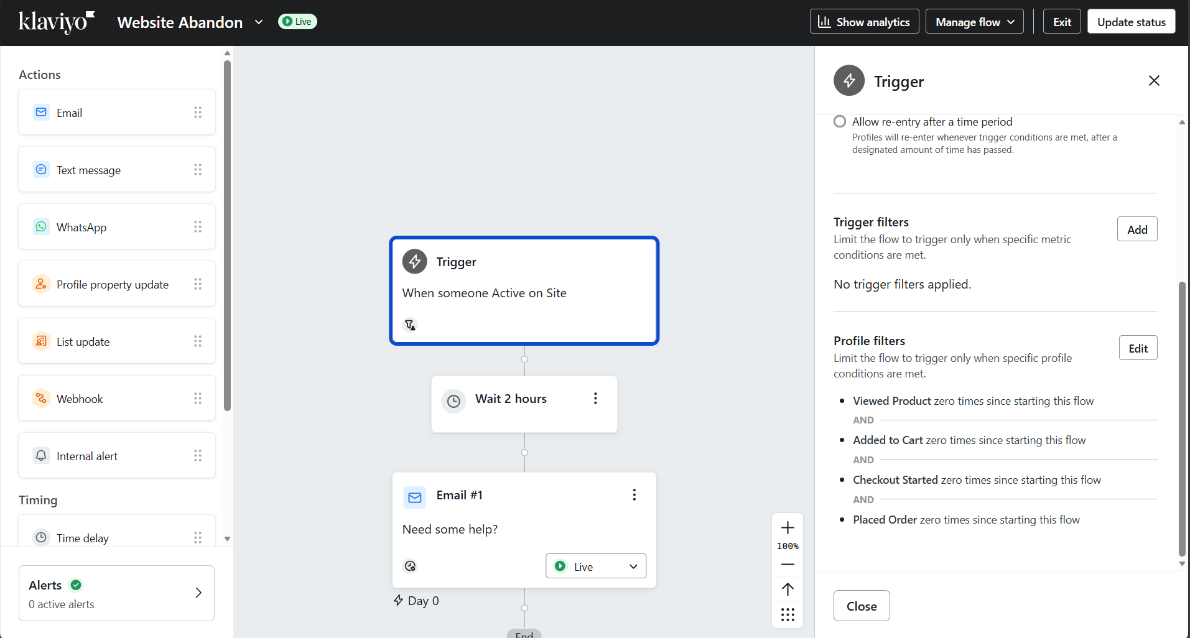Click Add to create a trigger filter
The image size is (1190, 638).
[x=1137, y=229]
